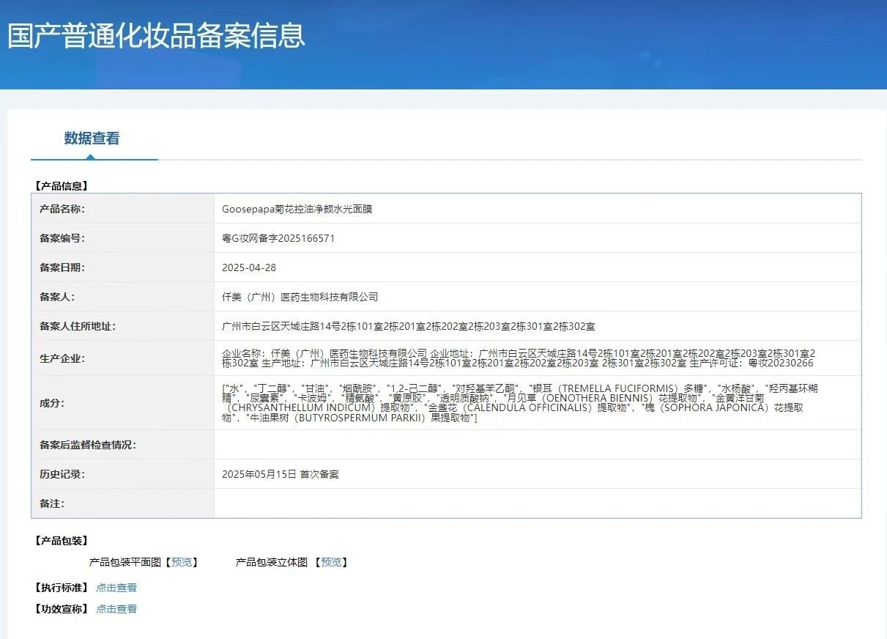Select the 生产企业 details text
The height and width of the screenshot is (639, 887).
pyautogui.click(x=518, y=358)
